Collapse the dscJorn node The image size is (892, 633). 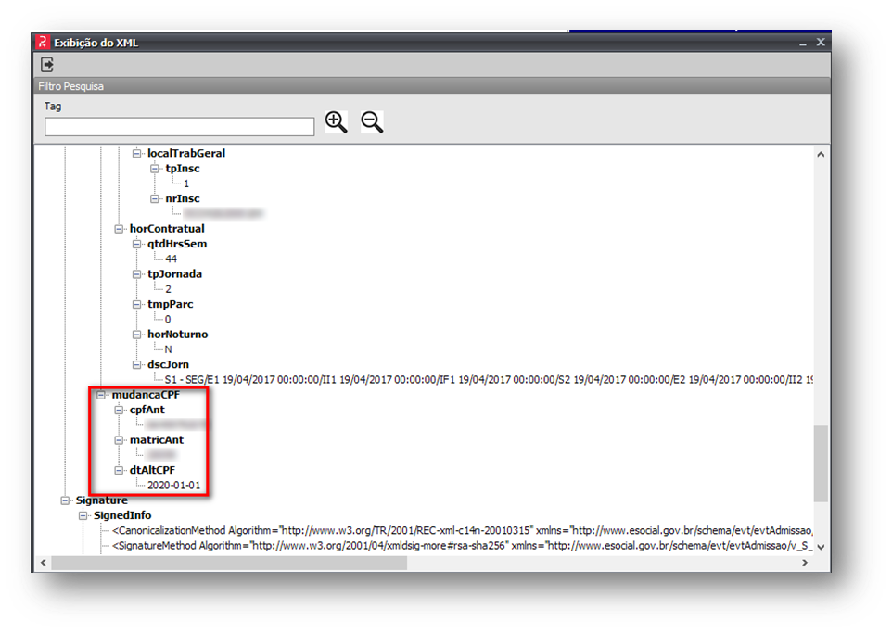(x=136, y=364)
